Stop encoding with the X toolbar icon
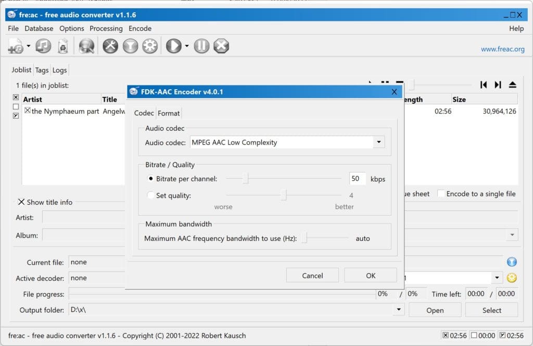 click(x=221, y=46)
